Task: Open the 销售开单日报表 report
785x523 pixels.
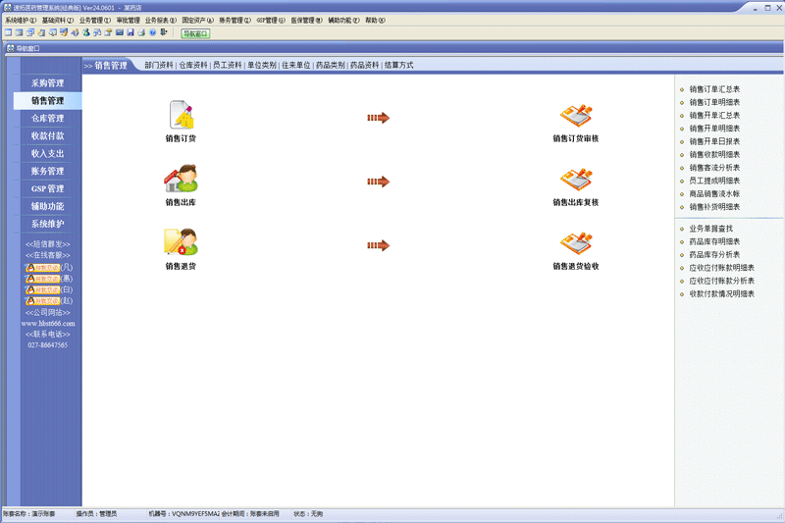Action: pyautogui.click(x=714, y=141)
